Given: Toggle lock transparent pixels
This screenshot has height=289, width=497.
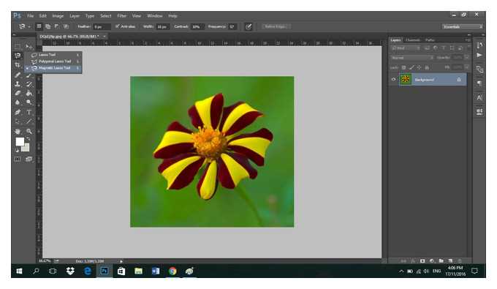Looking at the screenshot, I should pos(403,67).
